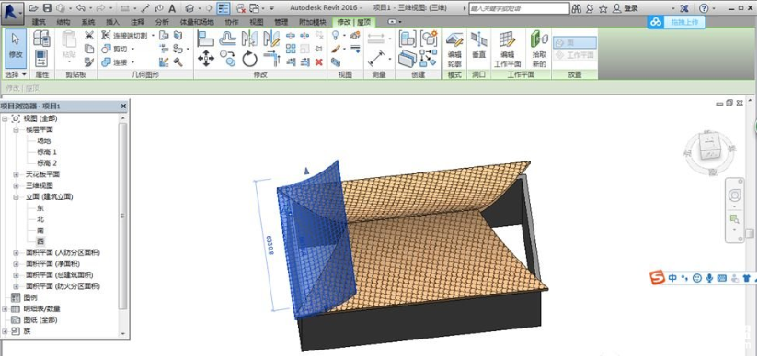Image resolution: width=758 pixels, height=356 pixels.
Task: Click the Match Type Properties brush icon
Action: click(89, 61)
